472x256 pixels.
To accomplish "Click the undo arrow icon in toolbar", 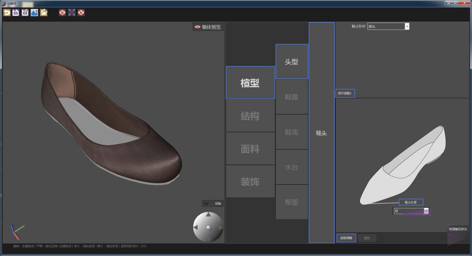I will 7,12.
